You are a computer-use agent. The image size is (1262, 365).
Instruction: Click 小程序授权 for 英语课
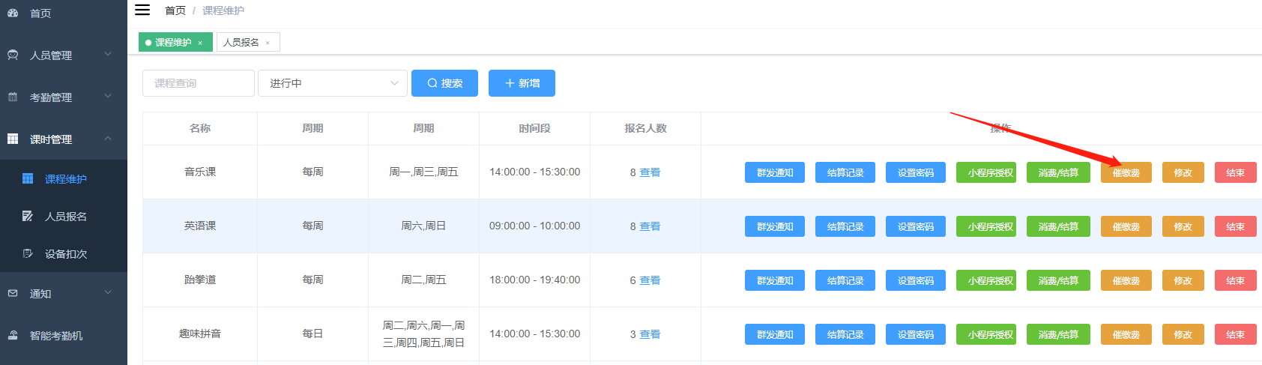tap(986, 226)
